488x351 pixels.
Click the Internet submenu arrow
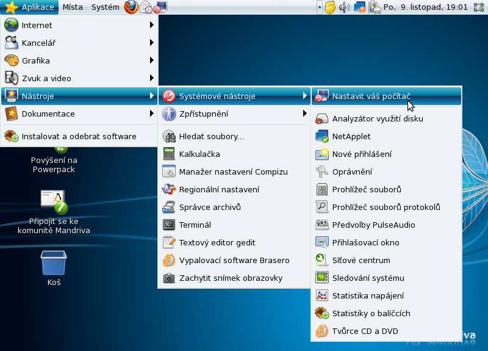(x=151, y=24)
